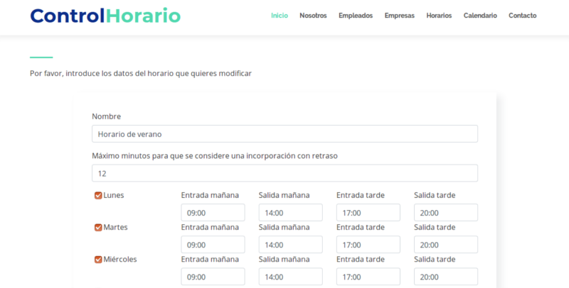The width and height of the screenshot is (569, 288).
Task: Edit Lunes Entrada mañana time field
Action: 213,213
